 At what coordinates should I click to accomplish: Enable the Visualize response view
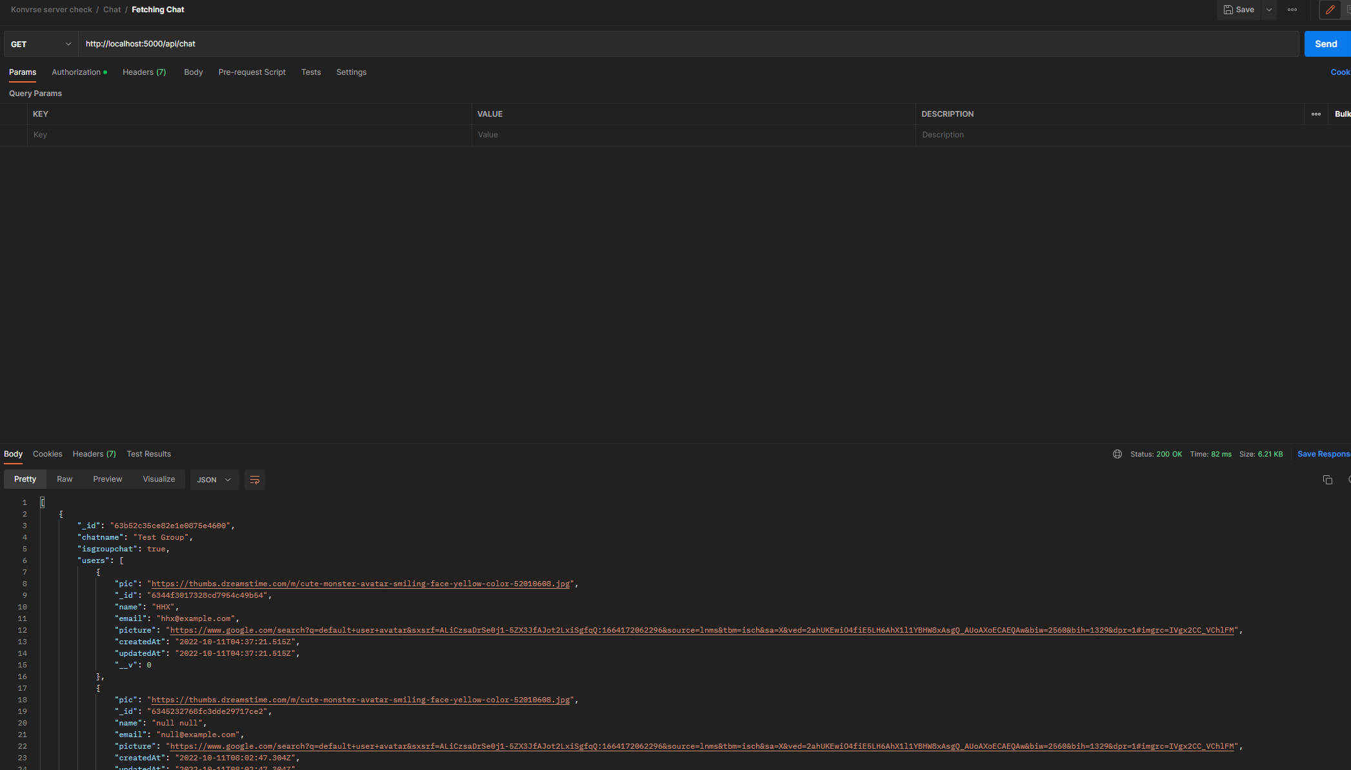[x=159, y=479]
